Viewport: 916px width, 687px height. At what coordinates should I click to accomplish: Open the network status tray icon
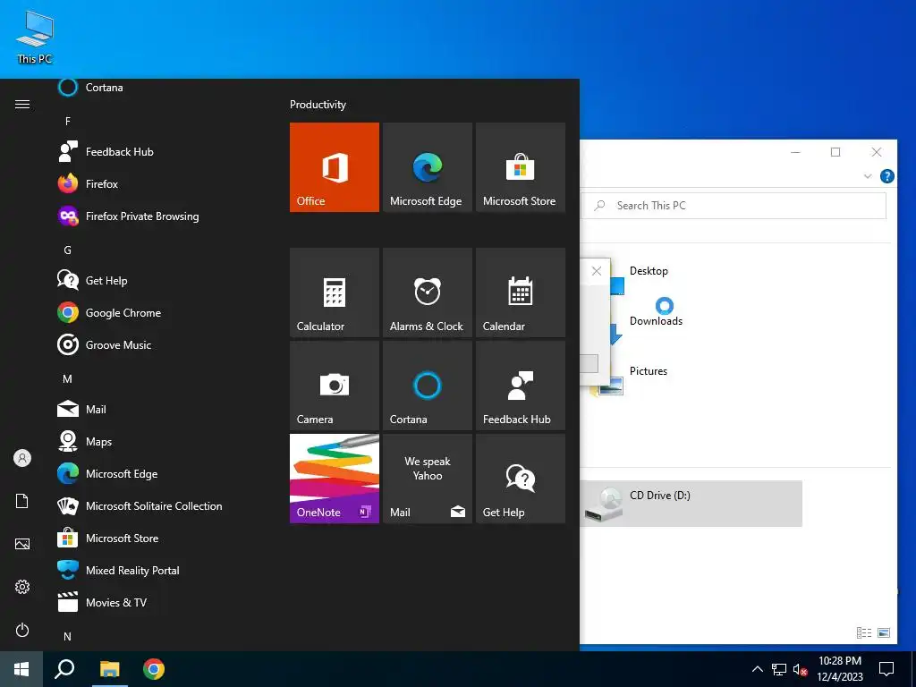(x=779, y=669)
